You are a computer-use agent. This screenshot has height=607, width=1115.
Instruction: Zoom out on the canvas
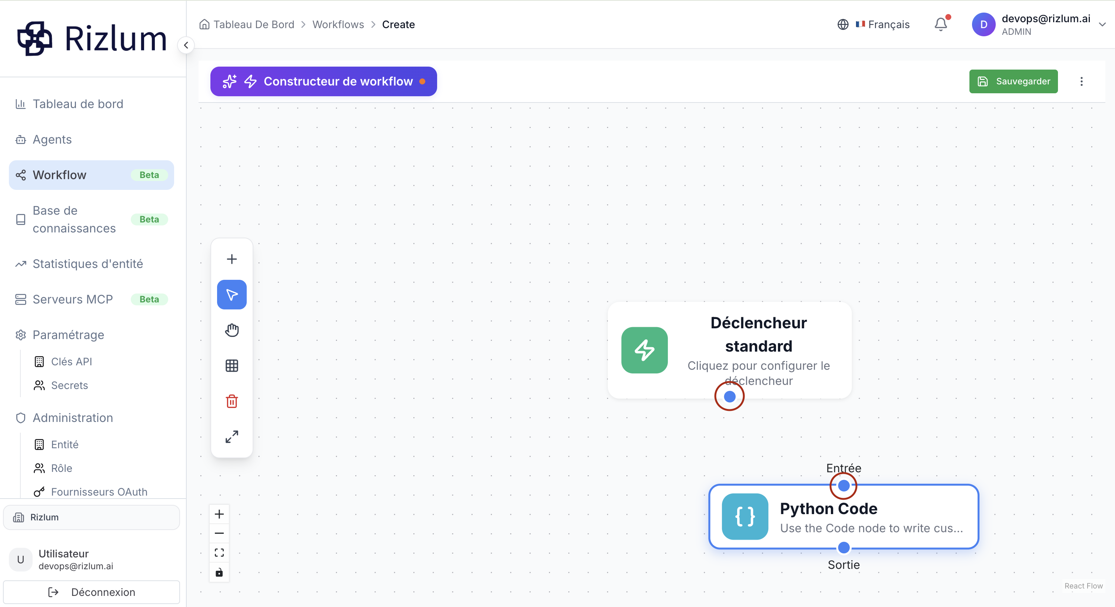click(219, 533)
